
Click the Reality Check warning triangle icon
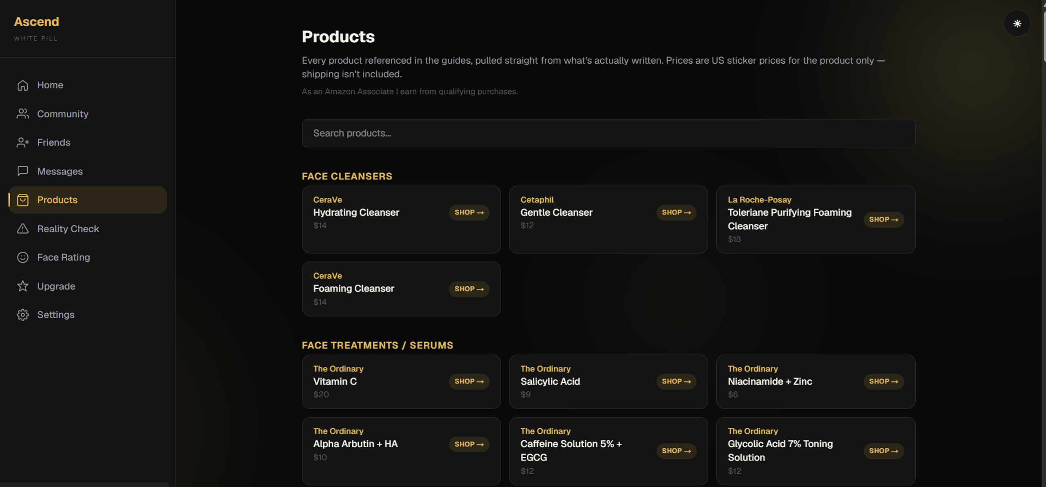tap(23, 228)
